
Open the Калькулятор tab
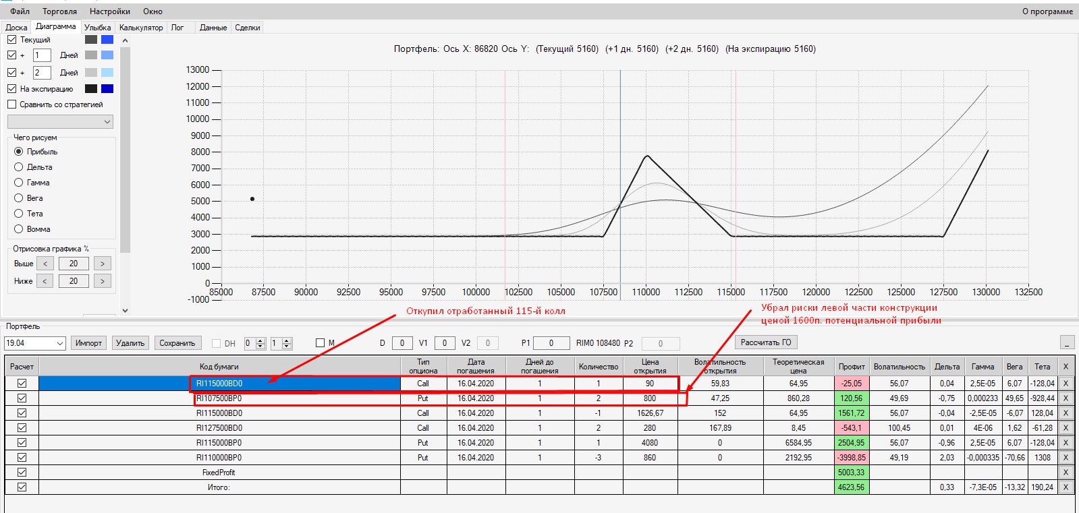[141, 28]
